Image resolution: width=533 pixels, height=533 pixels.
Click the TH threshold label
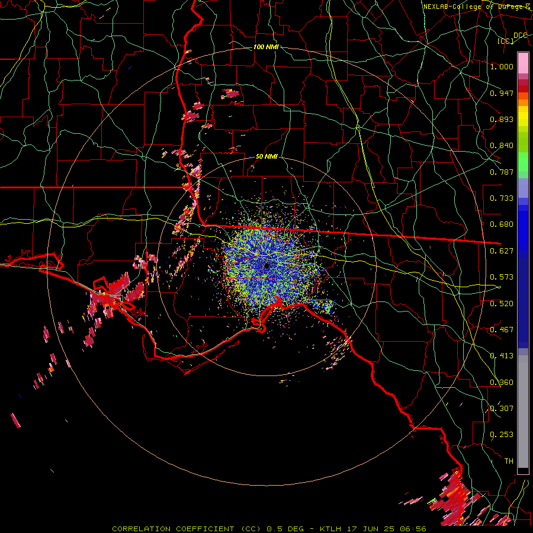click(509, 461)
